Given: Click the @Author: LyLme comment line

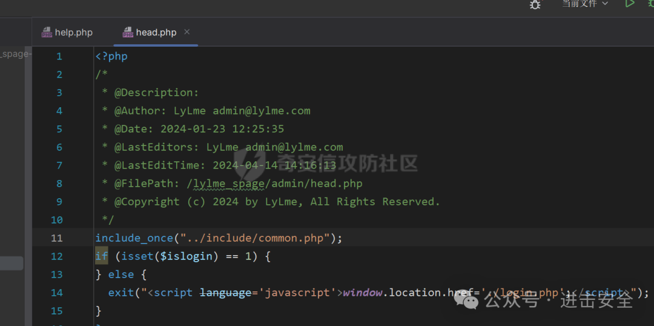Looking at the screenshot, I should point(206,111).
